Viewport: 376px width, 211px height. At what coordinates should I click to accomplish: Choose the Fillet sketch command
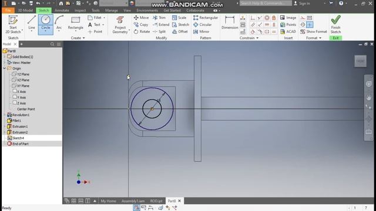(95, 18)
